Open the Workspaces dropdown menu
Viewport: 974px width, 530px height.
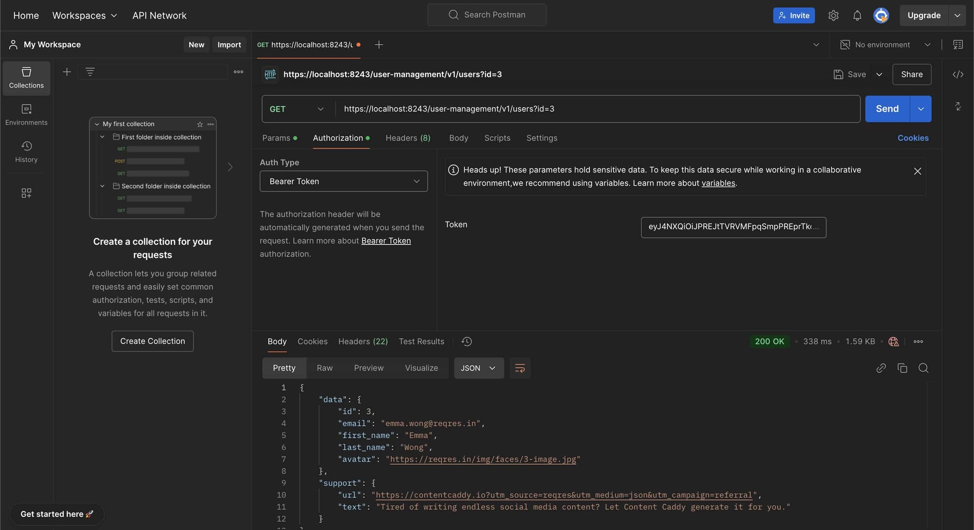pos(85,16)
